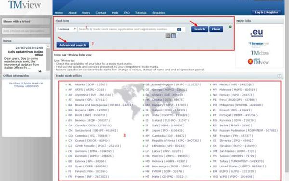Viewport: 289px width, 181px height.
Task: Click the TMview logo at top left
Action: pyautogui.click(x=25, y=5)
